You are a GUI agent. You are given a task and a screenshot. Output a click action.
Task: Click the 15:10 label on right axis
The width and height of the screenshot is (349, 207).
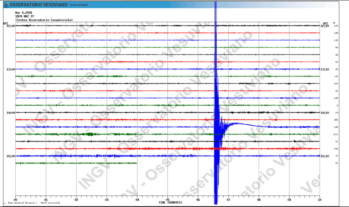[x=324, y=156]
